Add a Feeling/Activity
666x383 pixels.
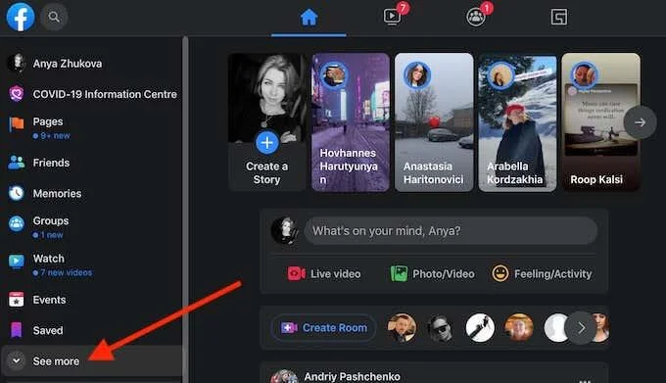542,274
